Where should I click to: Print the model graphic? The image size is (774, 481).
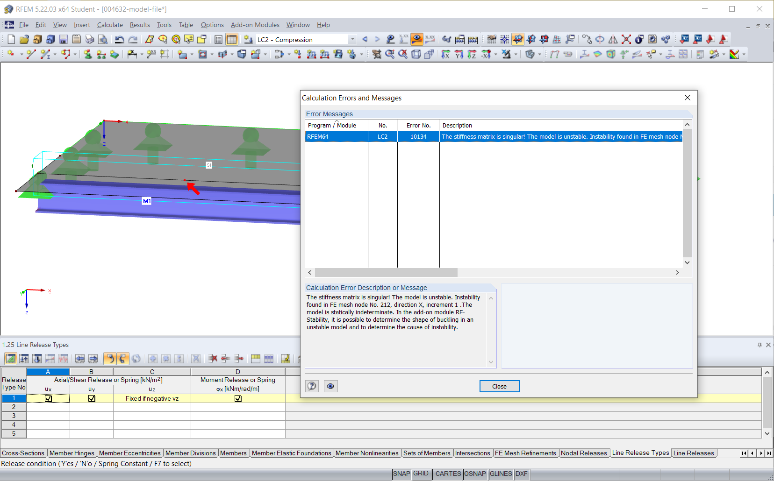(x=90, y=40)
